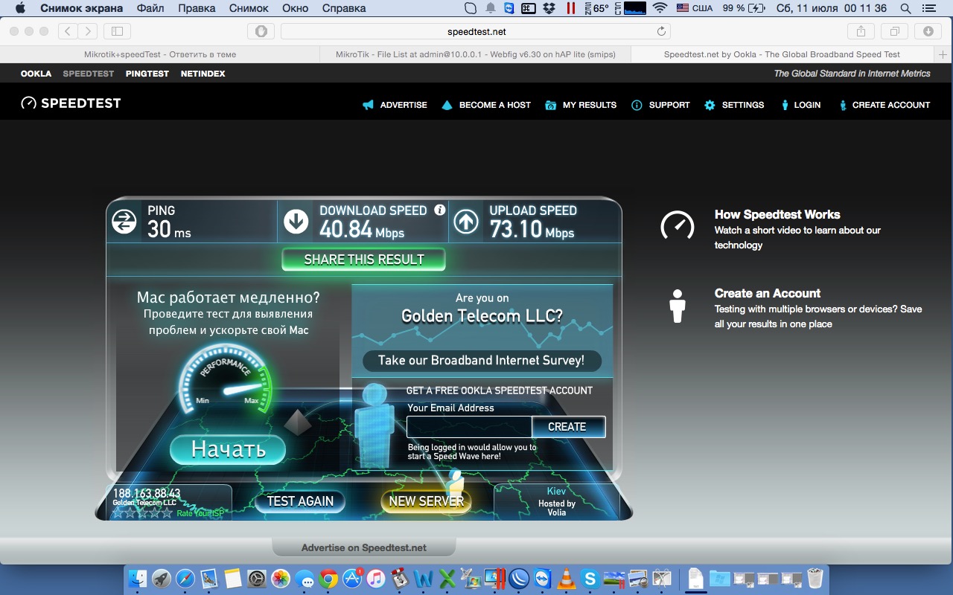Image resolution: width=953 pixels, height=595 pixels.
Task: Click the Share This Result button
Action: click(x=363, y=260)
